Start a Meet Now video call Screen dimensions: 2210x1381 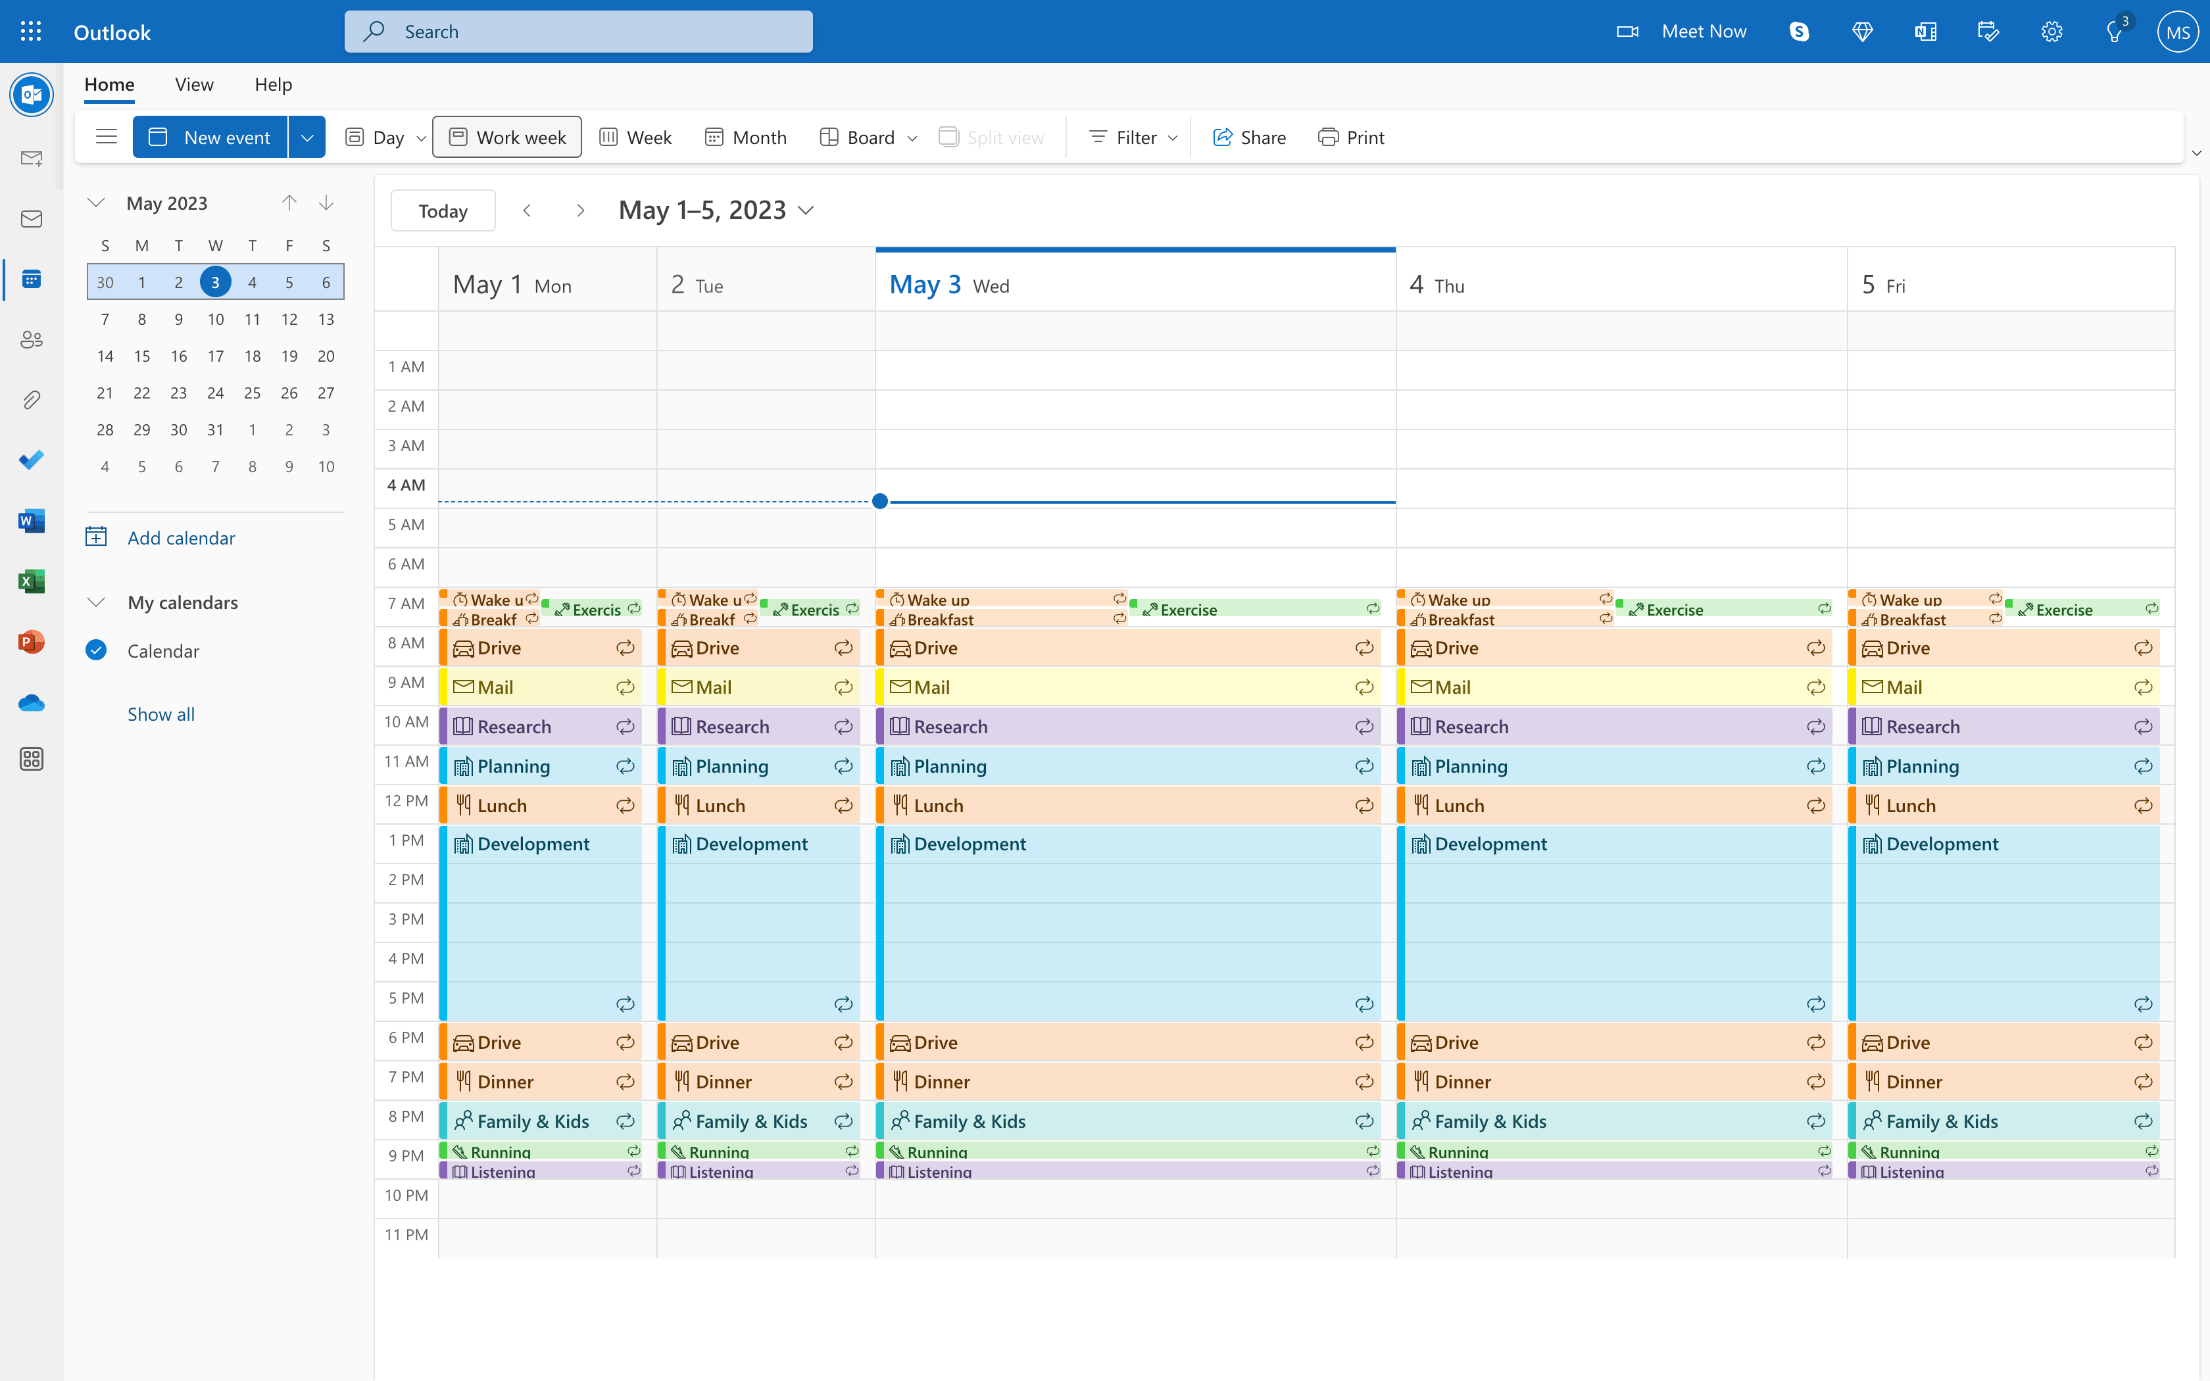[1681, 31]
